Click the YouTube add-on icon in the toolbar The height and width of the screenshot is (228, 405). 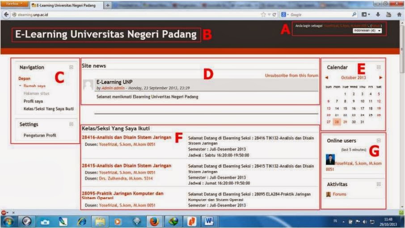(x=388, y=15)
